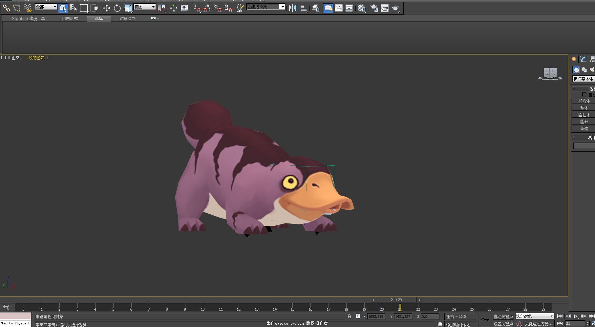Click the Align tool icon
Viewport: 595px width, 327px height.
pyautogui.click(x=304, y=8)
